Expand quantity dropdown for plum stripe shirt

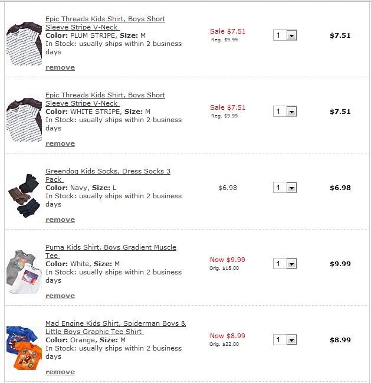285,35
